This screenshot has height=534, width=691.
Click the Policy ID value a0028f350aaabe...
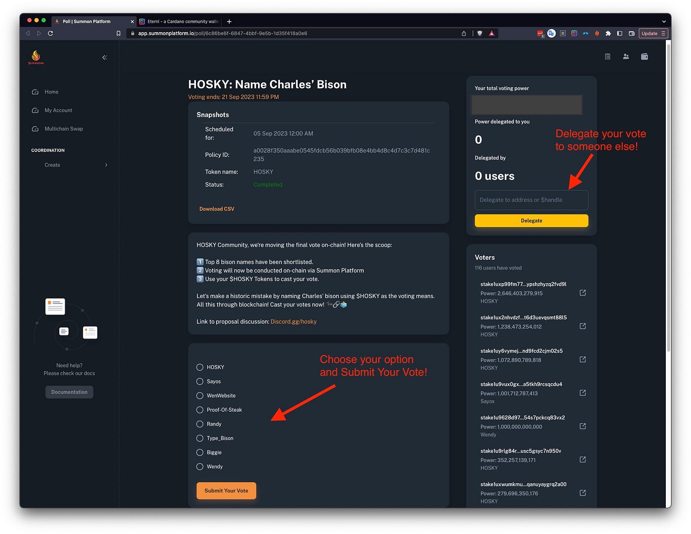[x=342, y=155]
